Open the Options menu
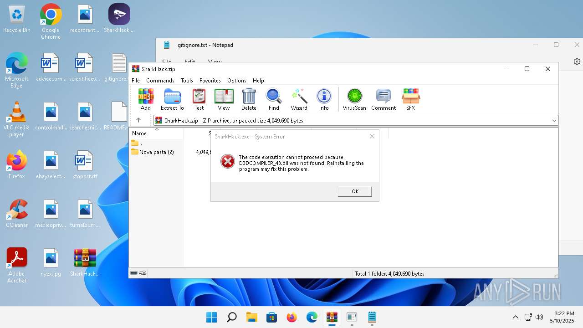583x328 pixels. pyautogui.click(x=237, y=80)
